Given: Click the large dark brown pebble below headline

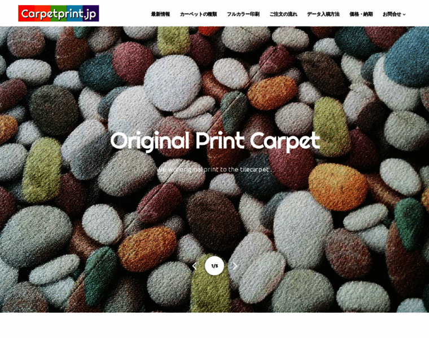Looking at the screenshot, I should [213, 220].
